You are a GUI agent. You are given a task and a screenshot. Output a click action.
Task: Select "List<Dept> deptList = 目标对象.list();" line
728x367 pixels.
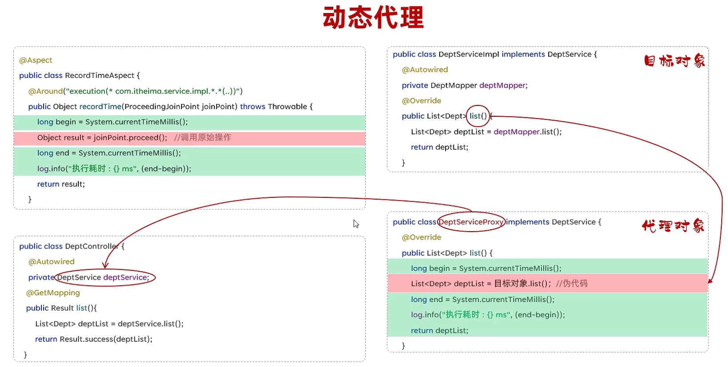pos(481,284)
